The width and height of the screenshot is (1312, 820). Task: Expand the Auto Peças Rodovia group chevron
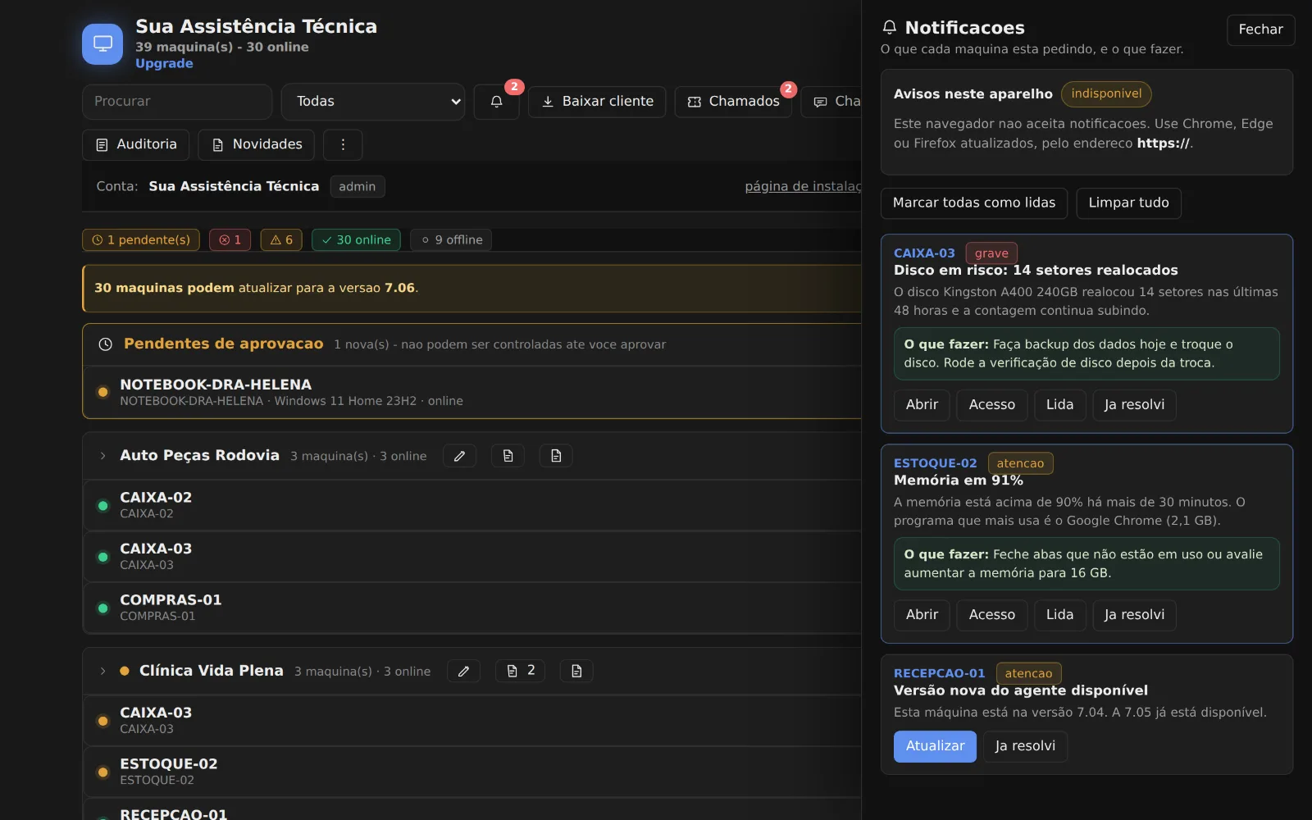(x=102, y=456)
